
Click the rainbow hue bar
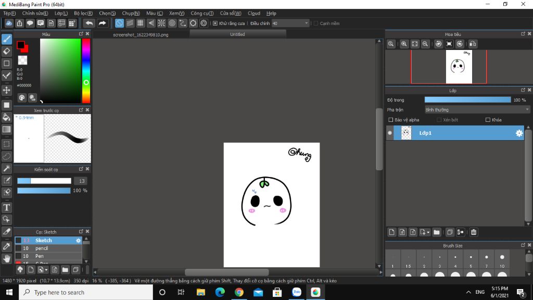(86, 71)
